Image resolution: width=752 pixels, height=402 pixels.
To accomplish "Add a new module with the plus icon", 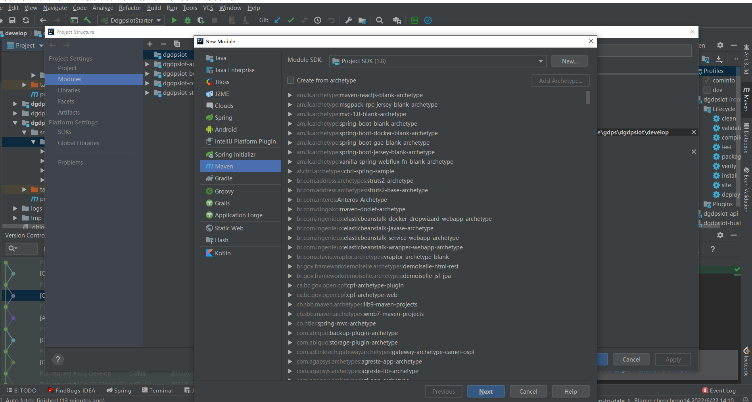I will pos(150,44).
